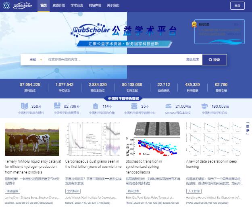The image size is (252, 209).
Task: Open the 中国科学院机构仓储 link
Action: coord(102,113)
